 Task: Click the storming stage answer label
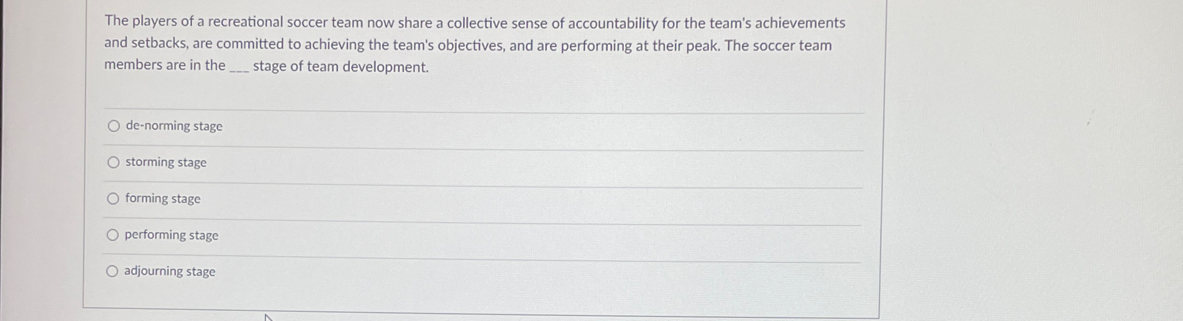click(165, 162)
